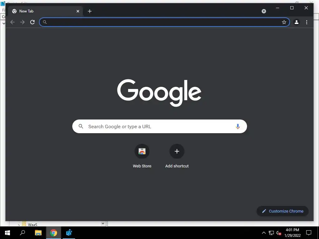
Task: Maximize the Chrome window
Action: click(292, 8)
